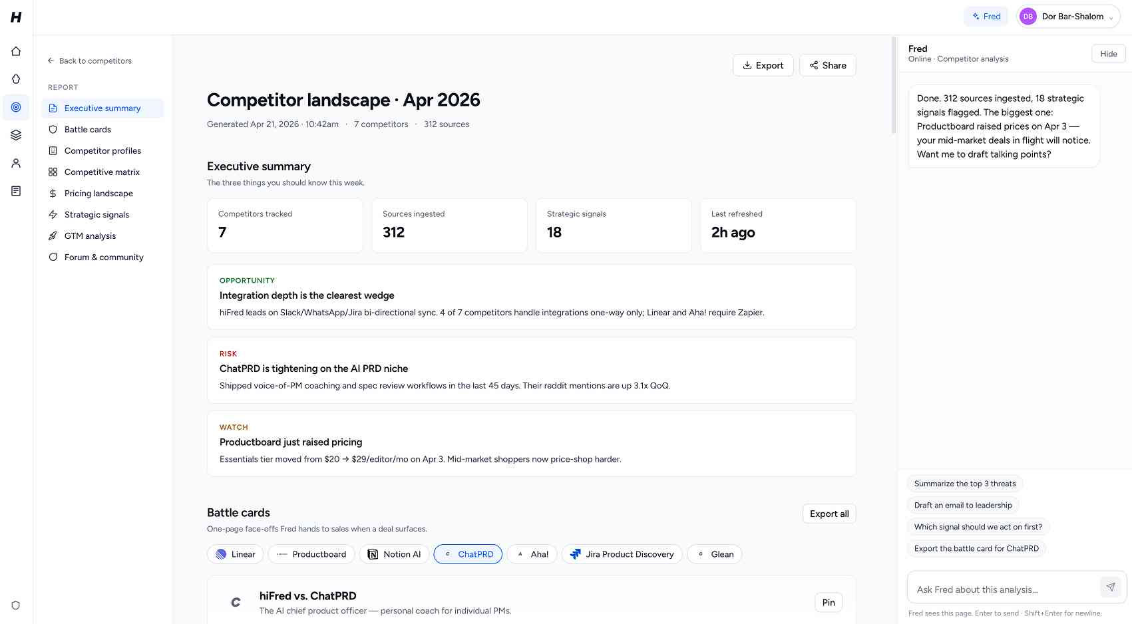
Task: Open Pricing landscape report
Action: pyautogui.click(x=102, y=194)
